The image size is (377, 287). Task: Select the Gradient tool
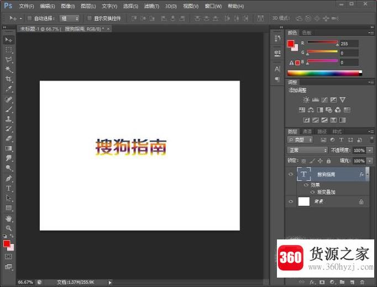(x=9, y=148)
